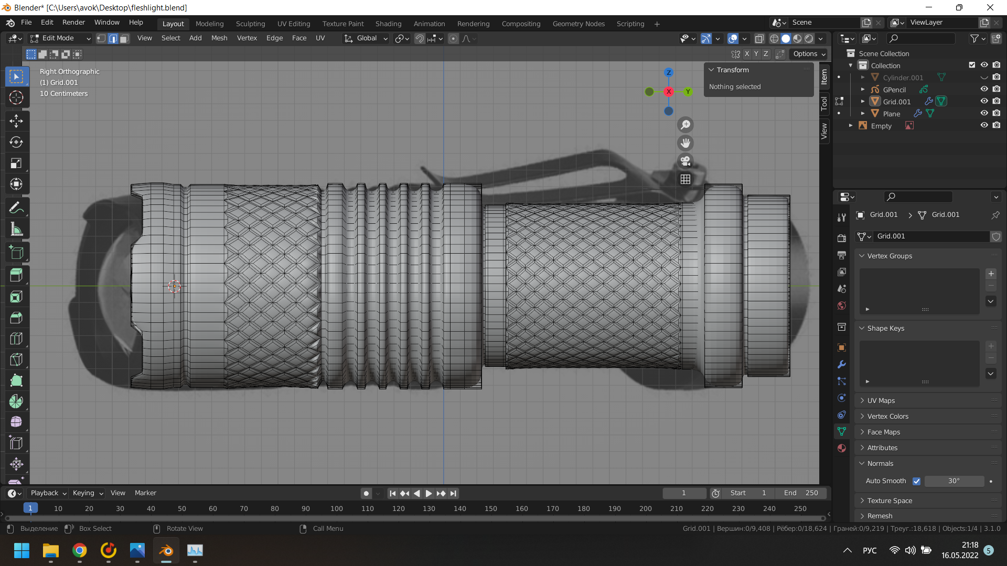Image resolution: width=1007 pixels, height=566 pixels.
Task: Open Blender from the Windows taskbar
Action: 166,550
